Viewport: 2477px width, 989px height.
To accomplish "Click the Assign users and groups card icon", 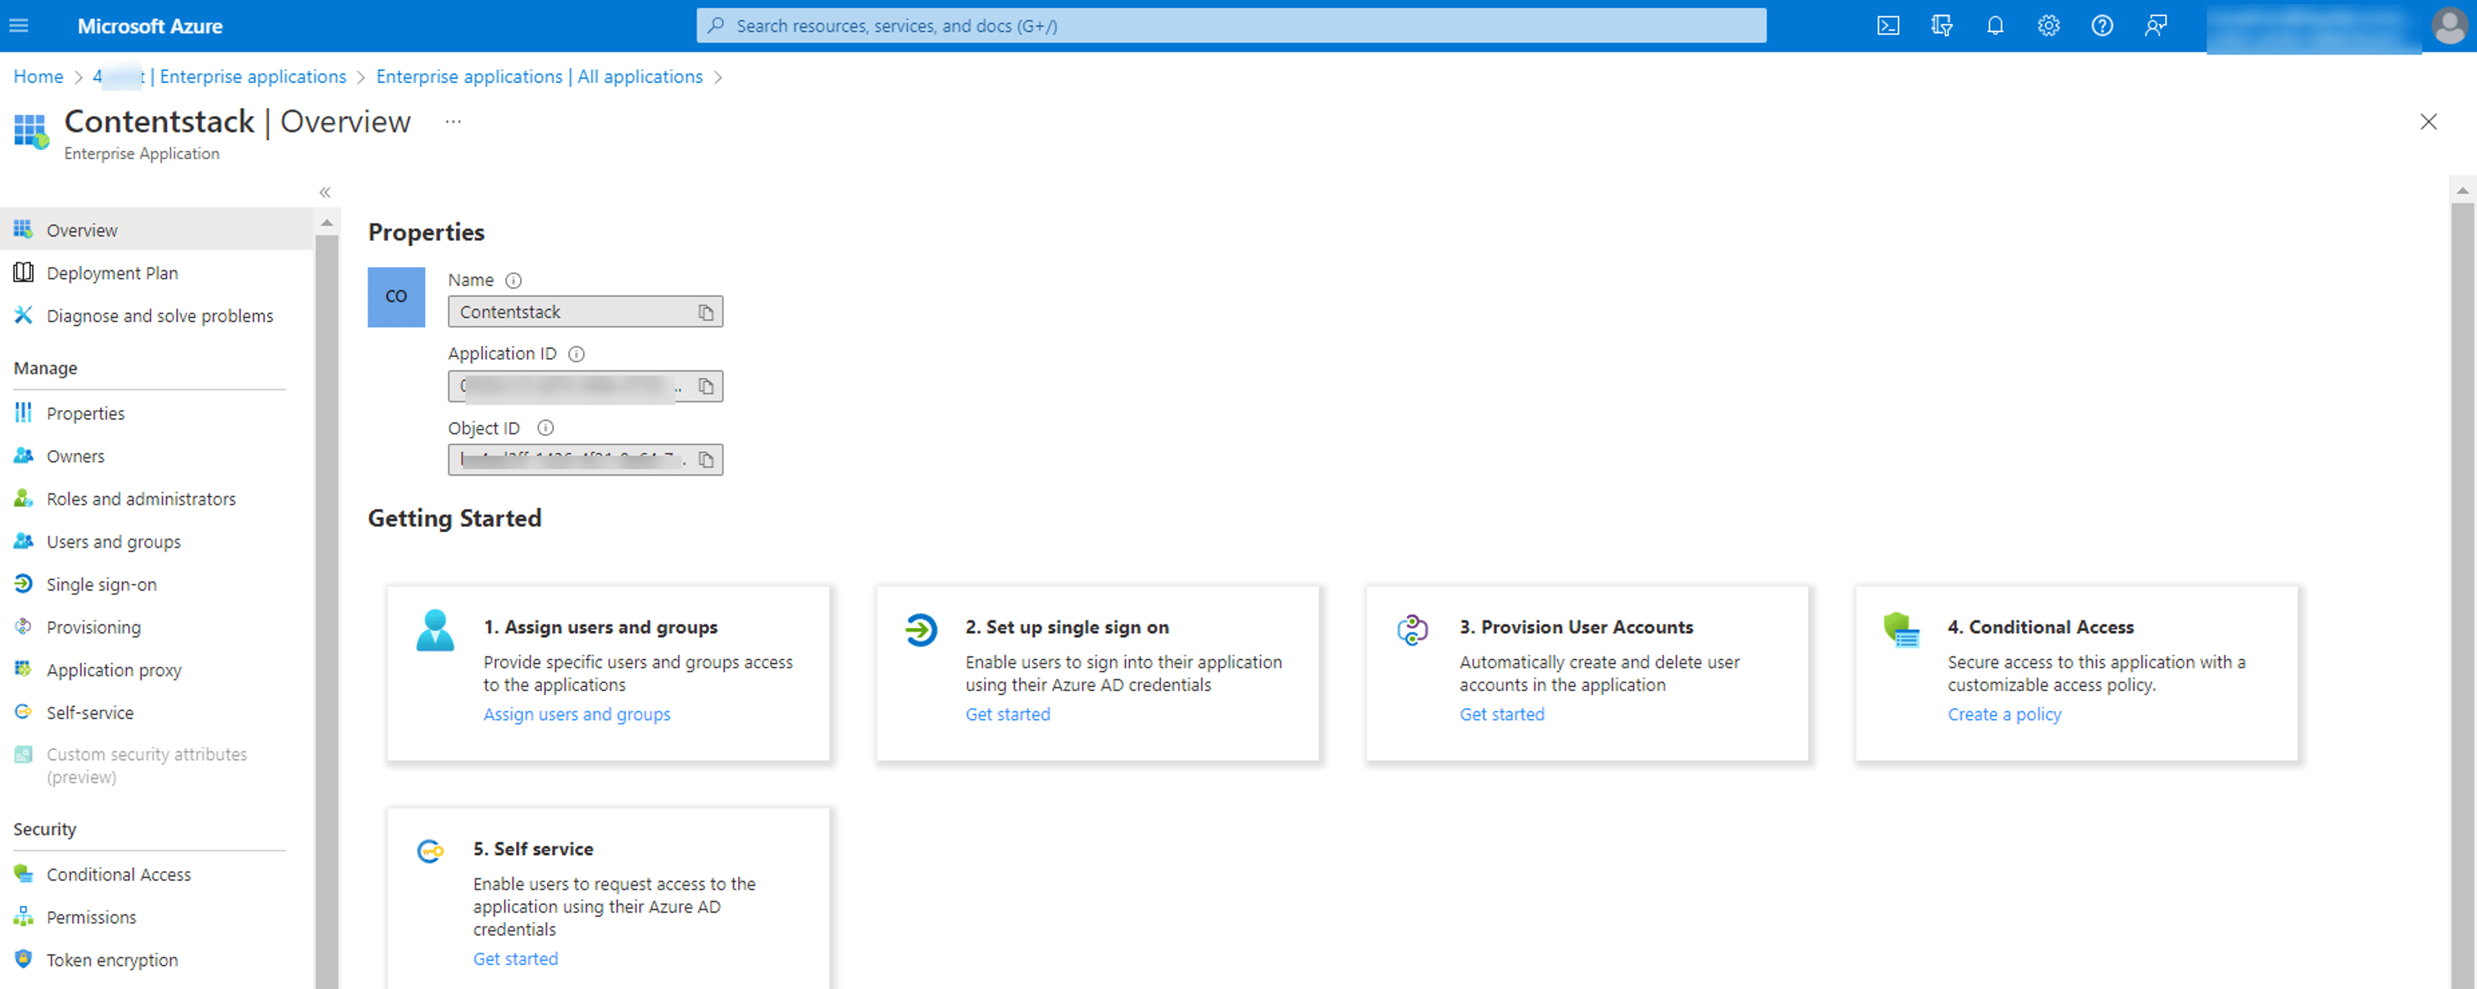I will 435,631.
